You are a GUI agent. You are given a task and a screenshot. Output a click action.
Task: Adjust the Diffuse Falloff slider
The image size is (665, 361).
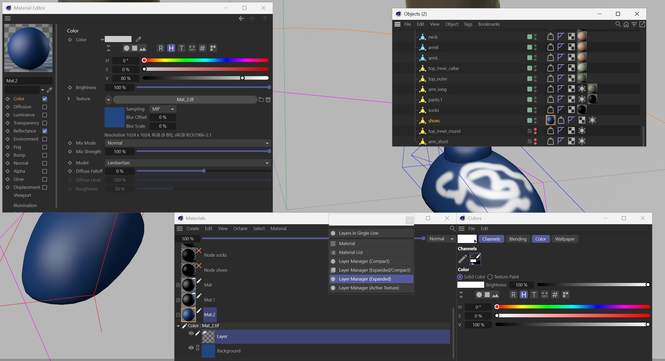pyautogui.click(x=203, y=171)
